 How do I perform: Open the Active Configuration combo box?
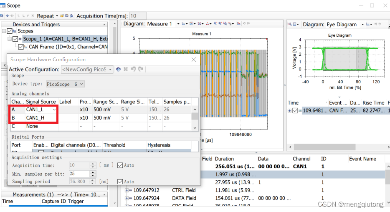tap(87, 70)
